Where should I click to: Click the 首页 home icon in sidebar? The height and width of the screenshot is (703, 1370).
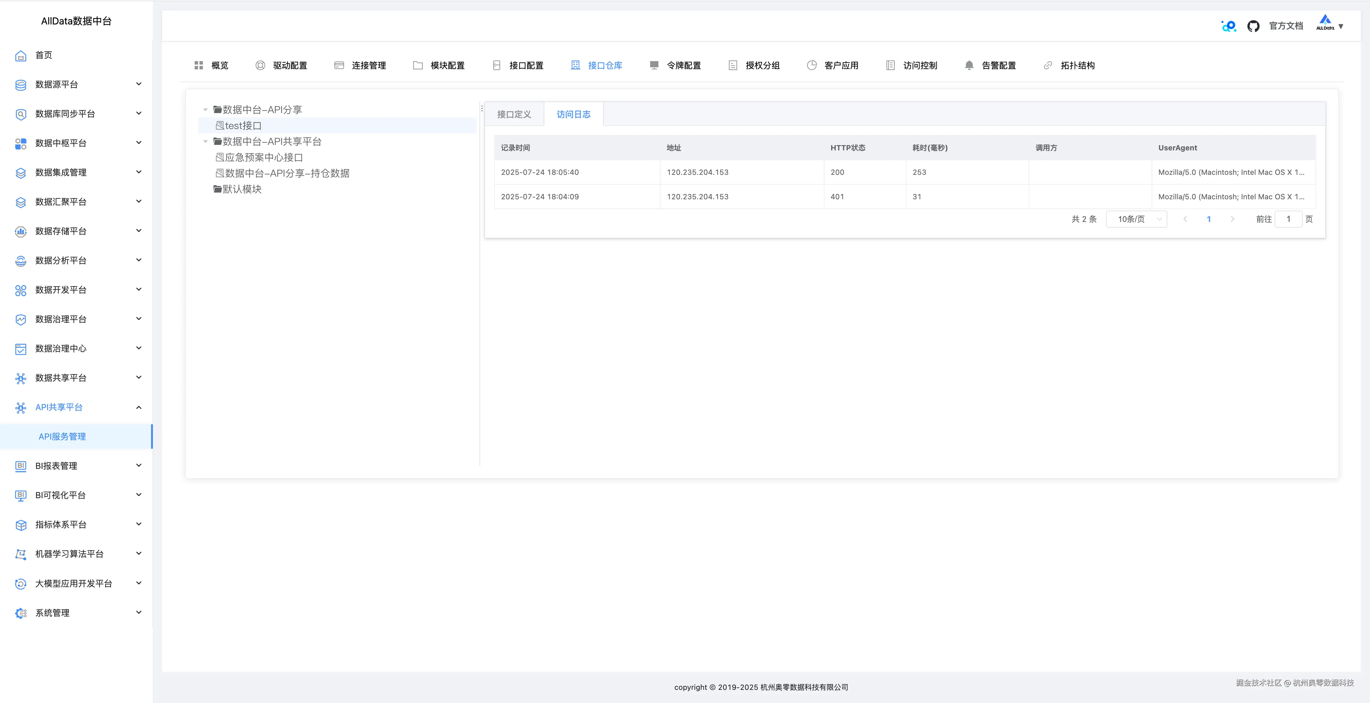coord(21,55)
